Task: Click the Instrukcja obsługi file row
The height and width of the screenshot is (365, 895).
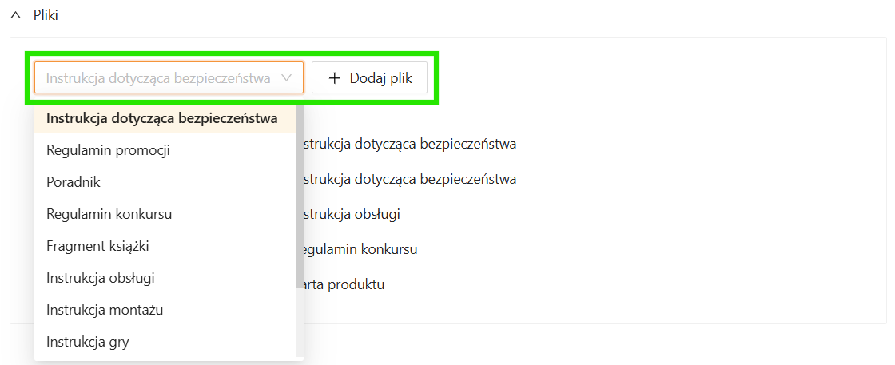Action: (x=349, y=214)
